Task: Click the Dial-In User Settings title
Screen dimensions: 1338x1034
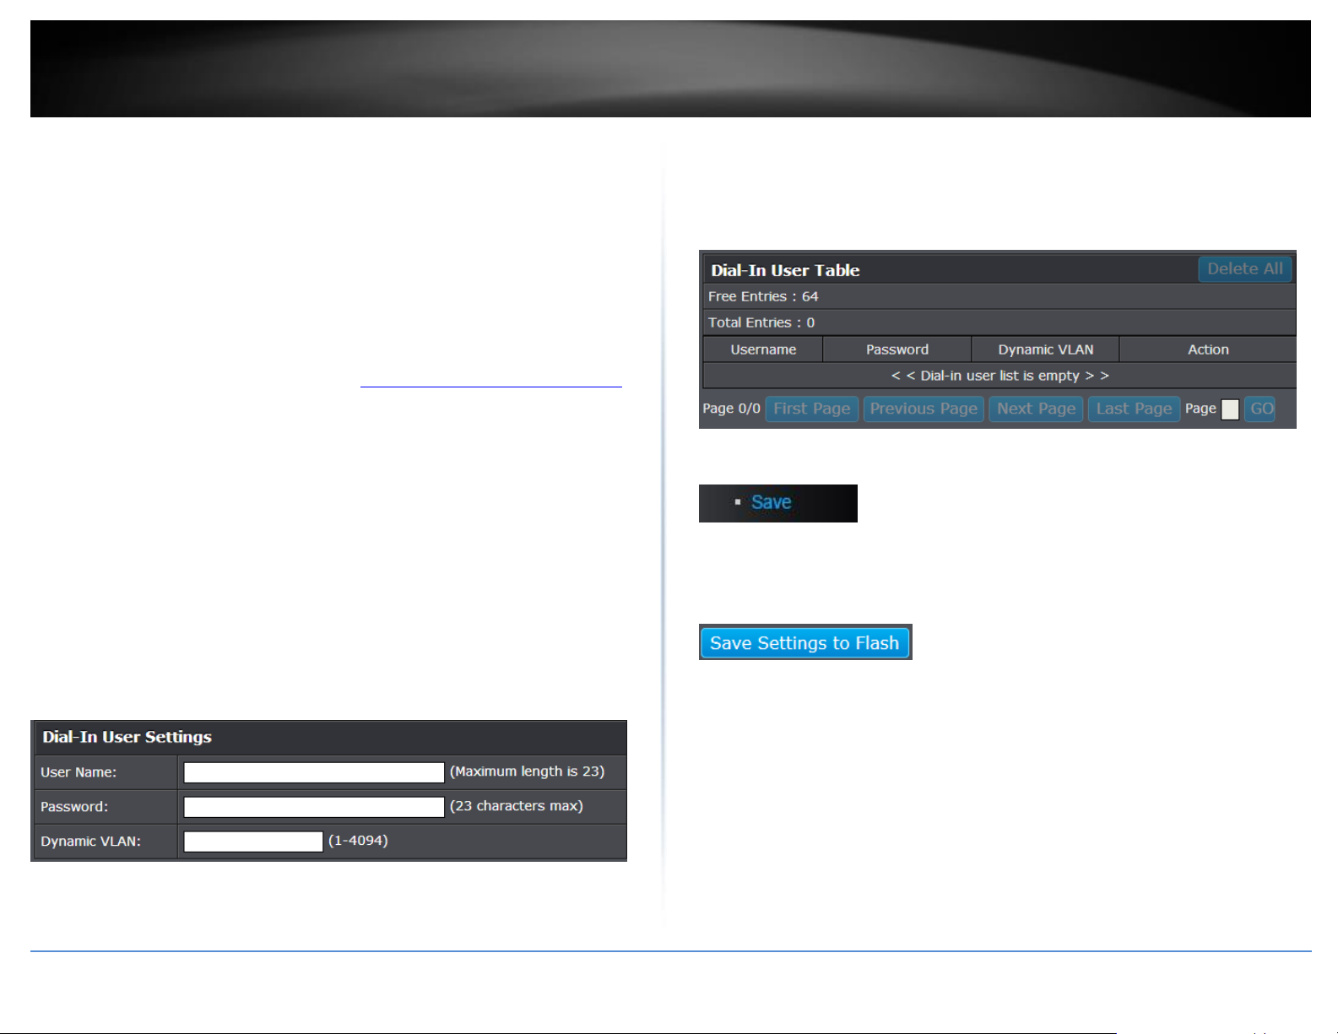Action: point(127,737)
